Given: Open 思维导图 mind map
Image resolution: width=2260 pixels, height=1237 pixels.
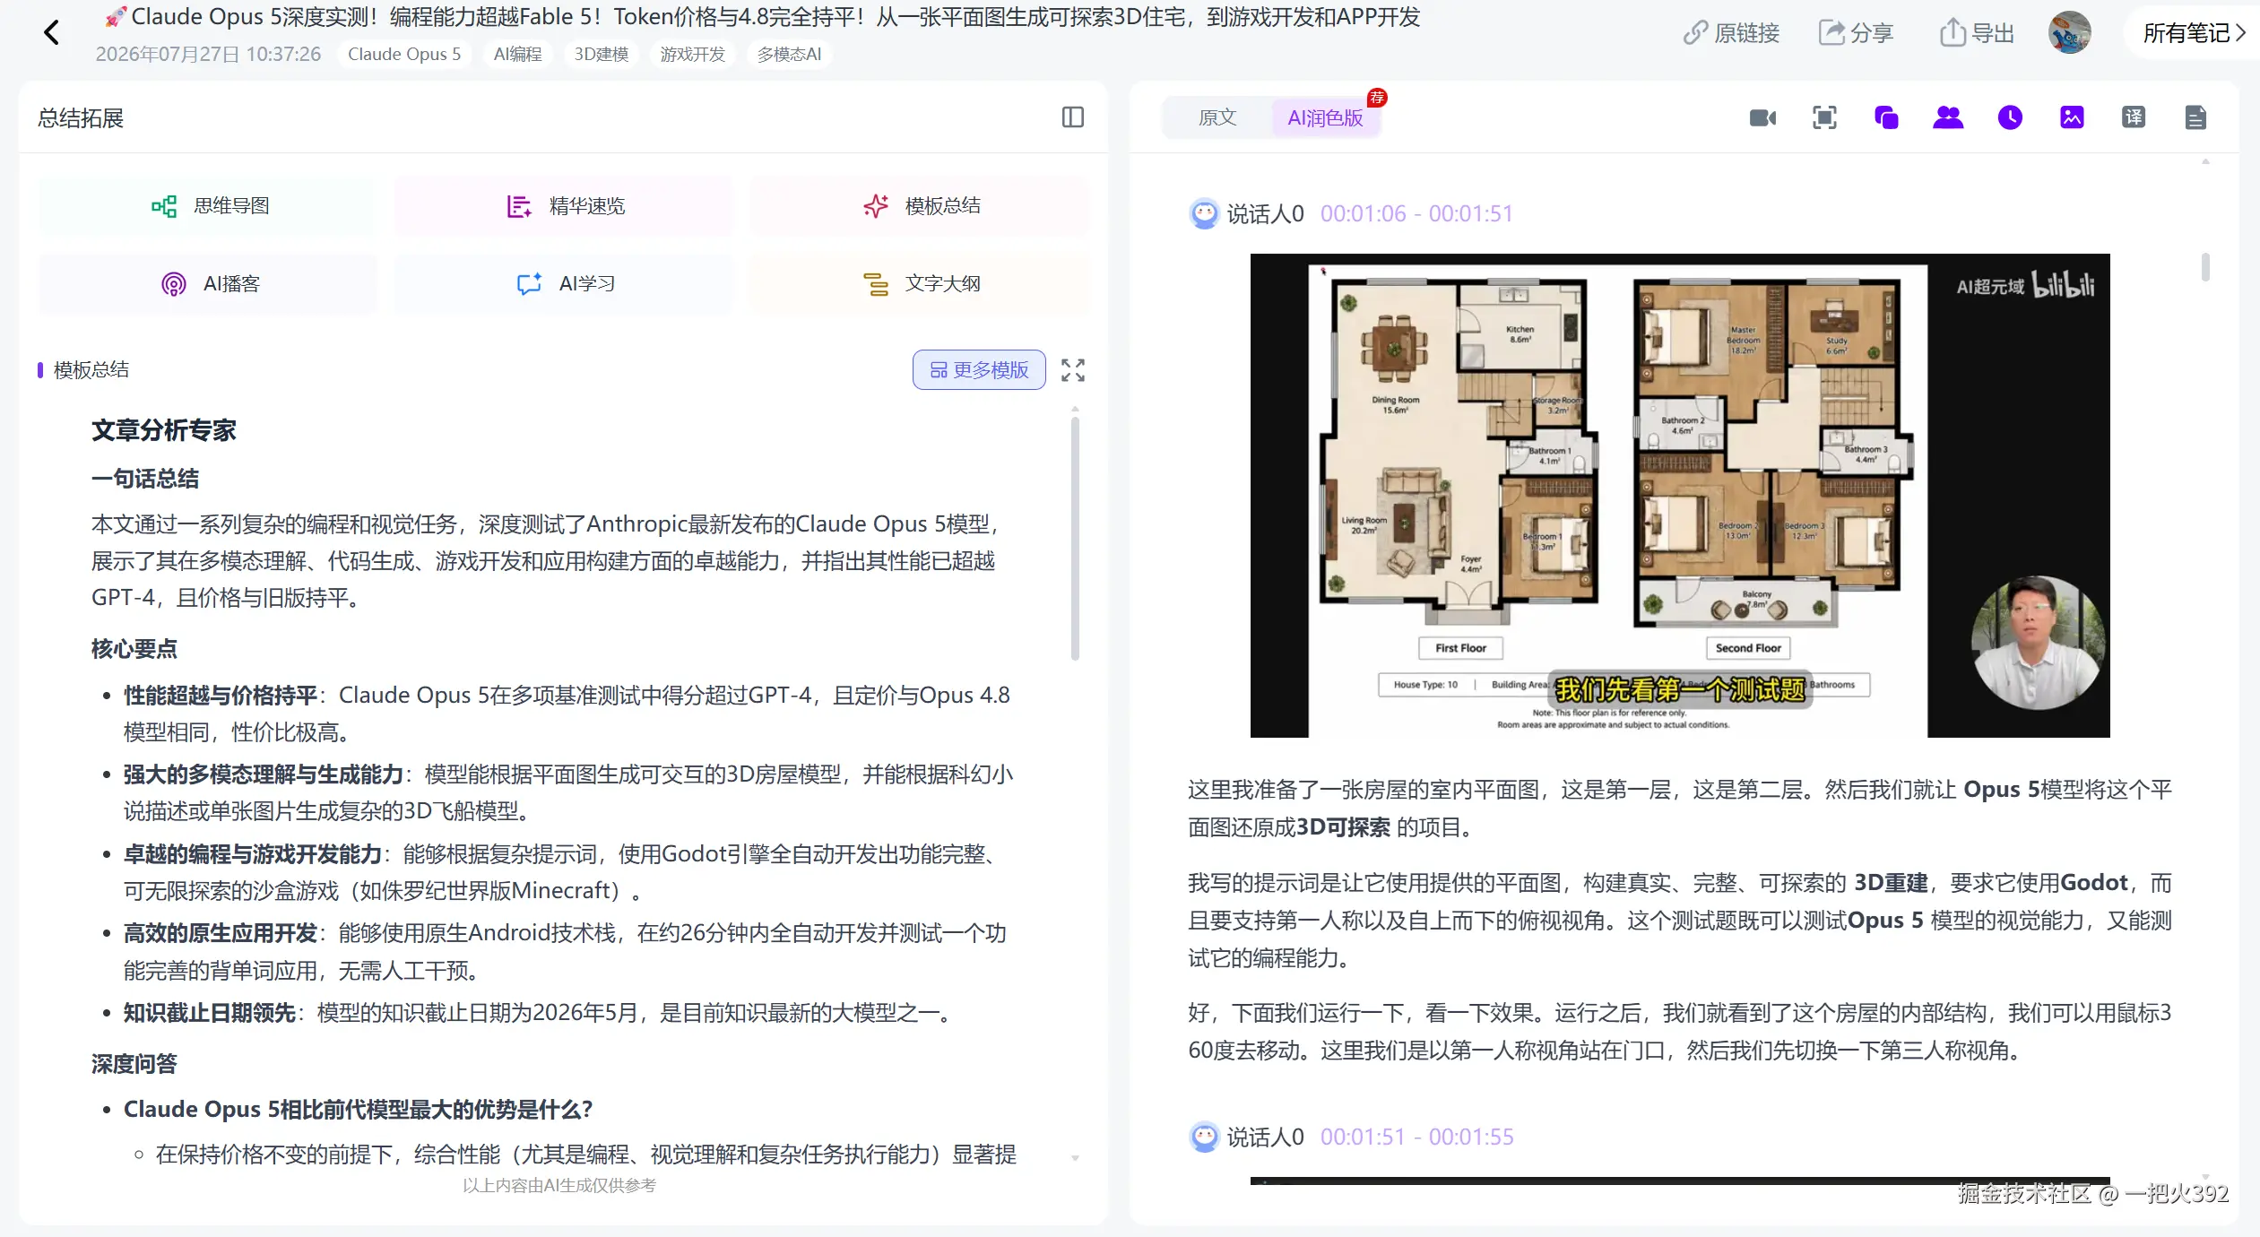Looking at the screenshot, I should point(208,206).
